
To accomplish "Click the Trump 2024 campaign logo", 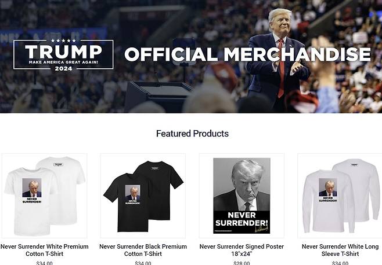I will [63, 54].
